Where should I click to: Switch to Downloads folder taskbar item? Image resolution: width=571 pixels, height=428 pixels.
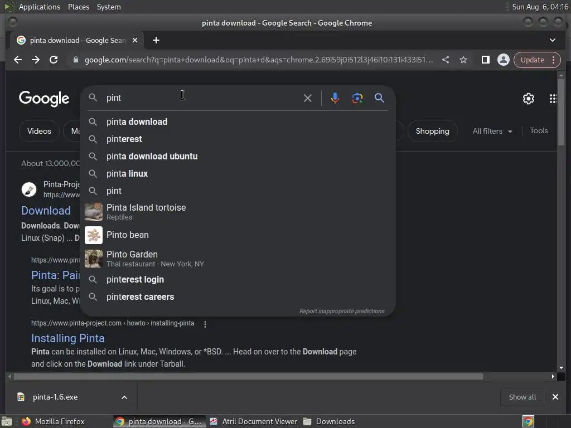click(x=329, y=421)
